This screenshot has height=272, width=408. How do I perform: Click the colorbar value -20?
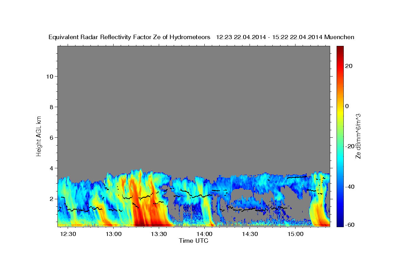coord(350,146)
